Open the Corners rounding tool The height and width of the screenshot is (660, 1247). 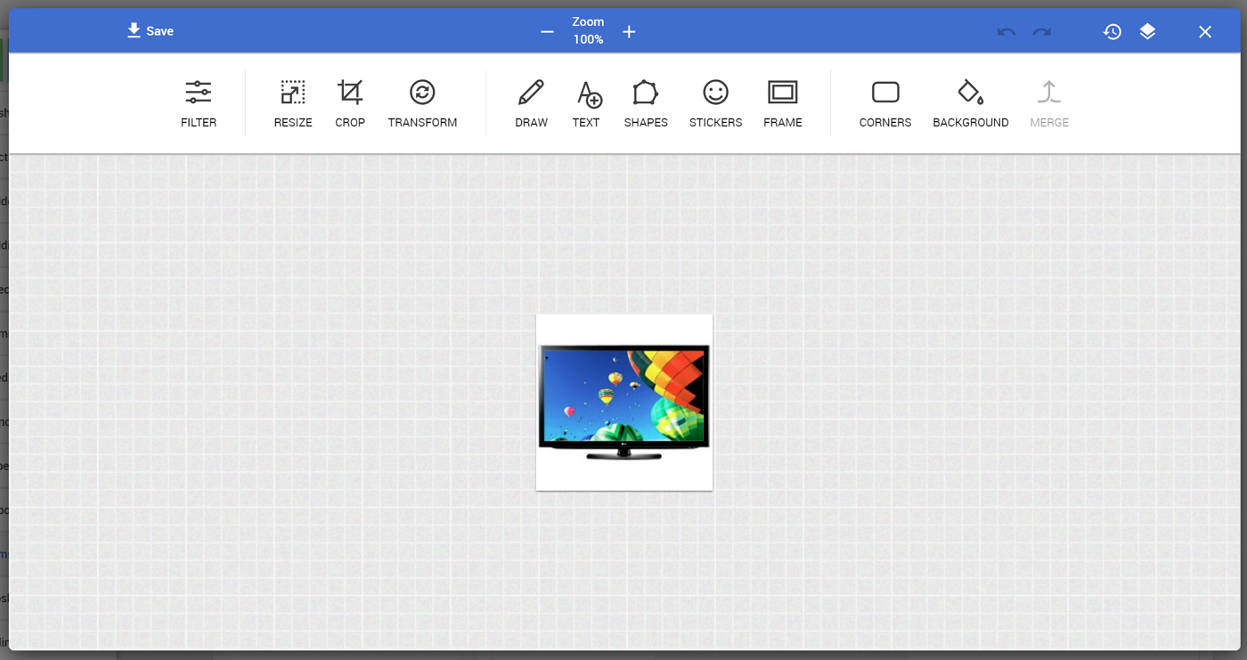click(884, 103)
